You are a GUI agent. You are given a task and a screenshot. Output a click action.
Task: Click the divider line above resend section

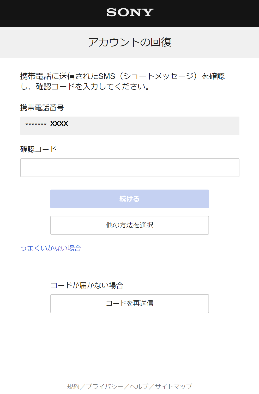click(130, 267)
